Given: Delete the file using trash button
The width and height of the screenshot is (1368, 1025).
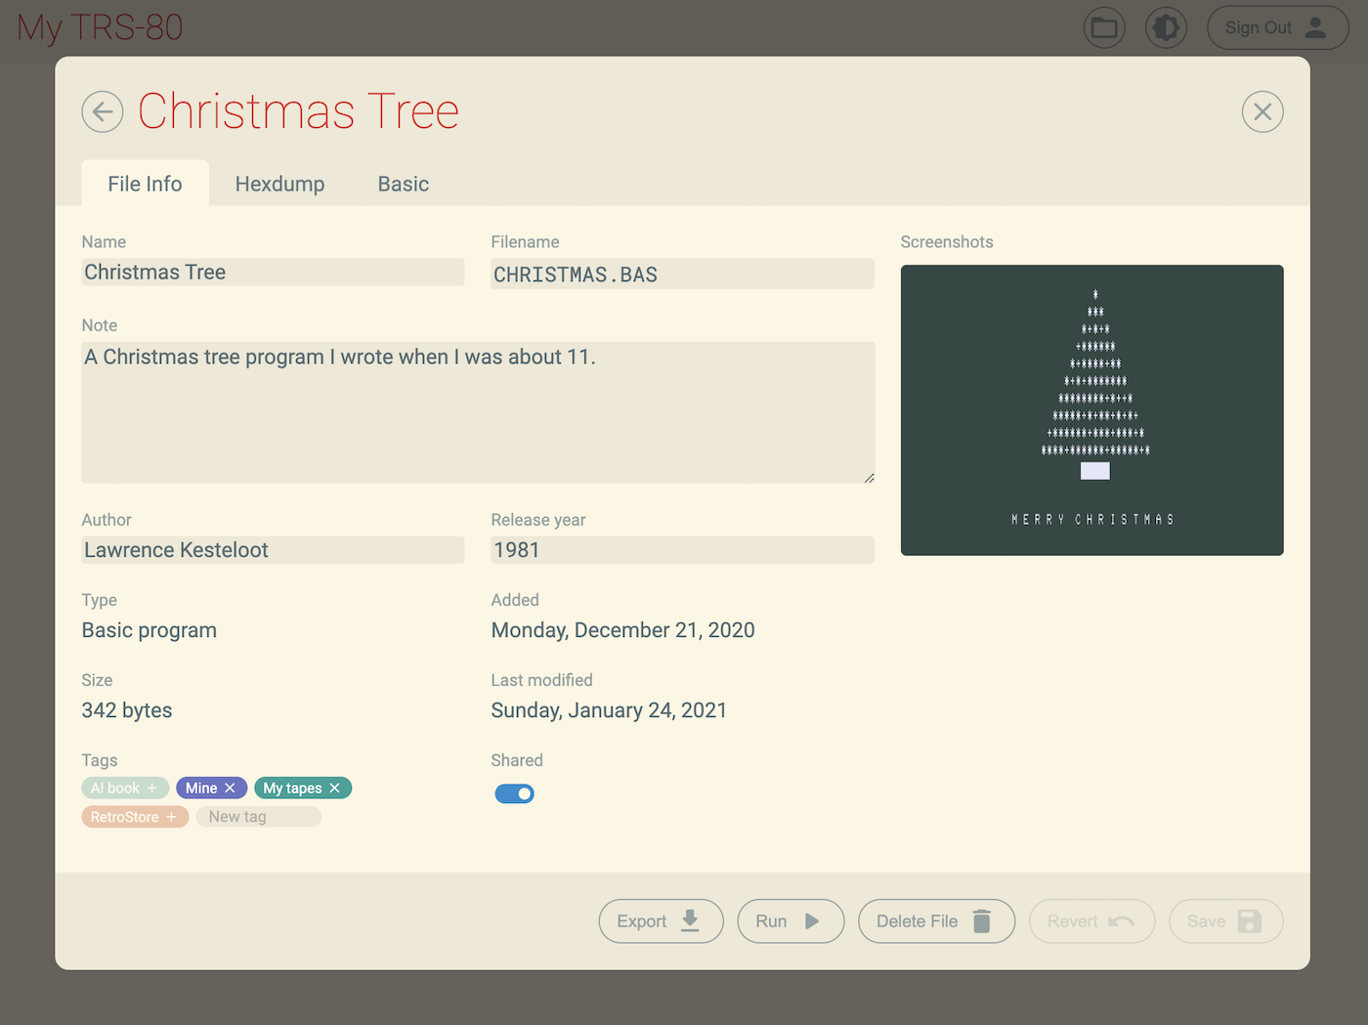Looking at the screenshot, I should click(x=935, y=921).
